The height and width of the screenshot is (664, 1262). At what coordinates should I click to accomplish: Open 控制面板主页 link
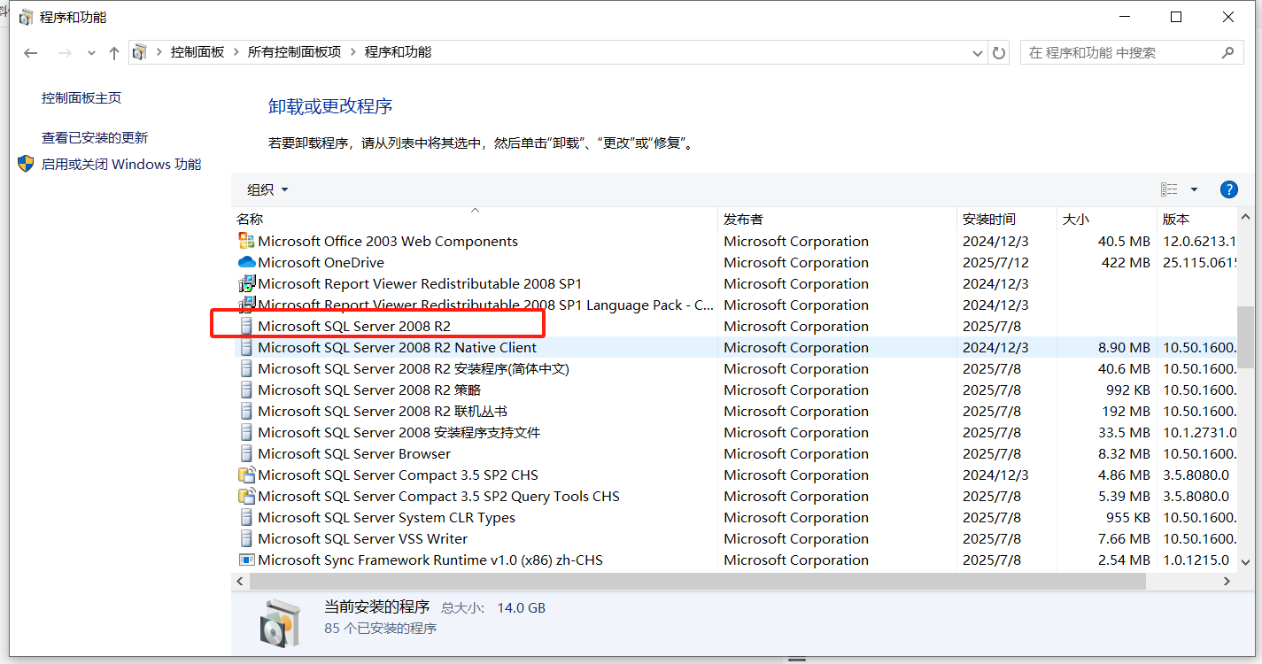pos(81,98)
